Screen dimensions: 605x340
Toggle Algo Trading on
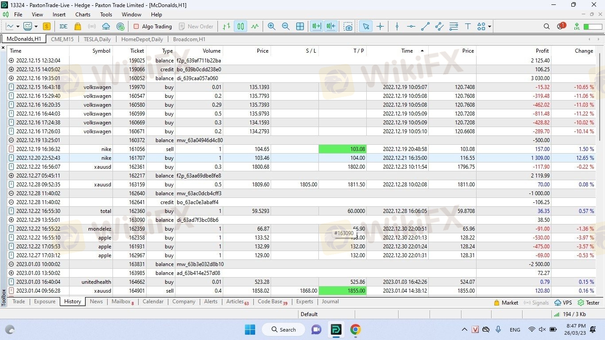point(152,27)
